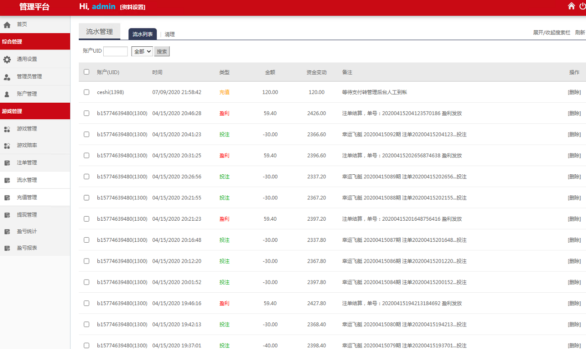
Task: Check the box for ceshi(1398) row
Action: [x=87, y=92]
